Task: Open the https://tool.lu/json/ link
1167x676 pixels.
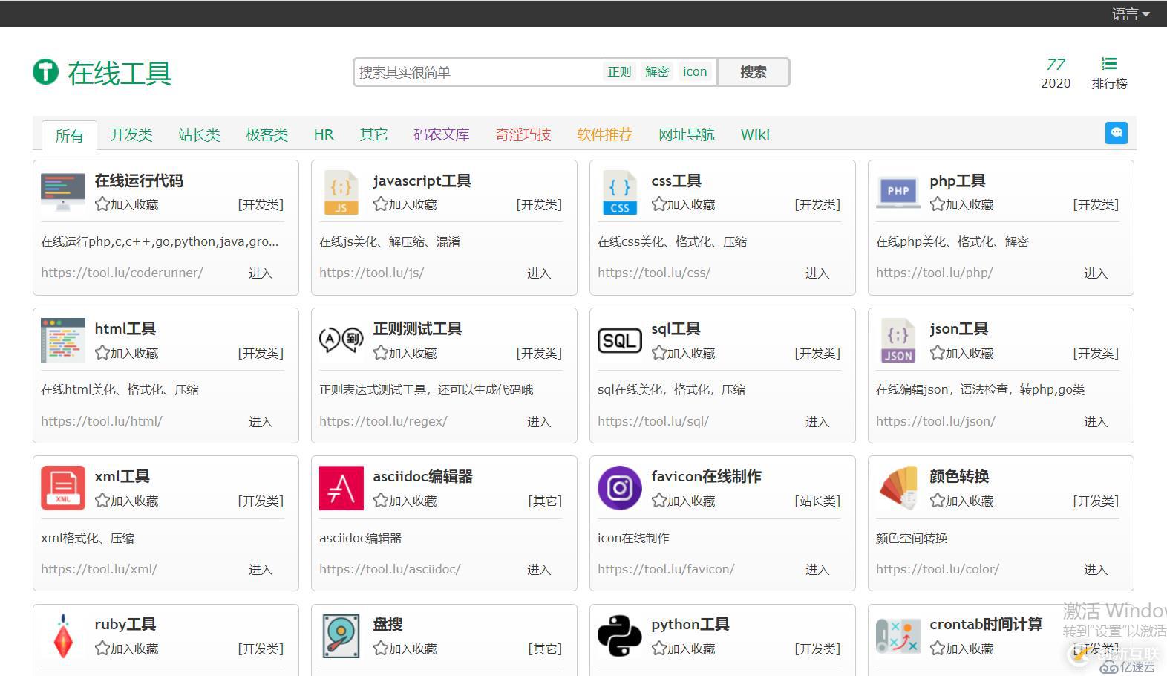Action: [935, 421]
